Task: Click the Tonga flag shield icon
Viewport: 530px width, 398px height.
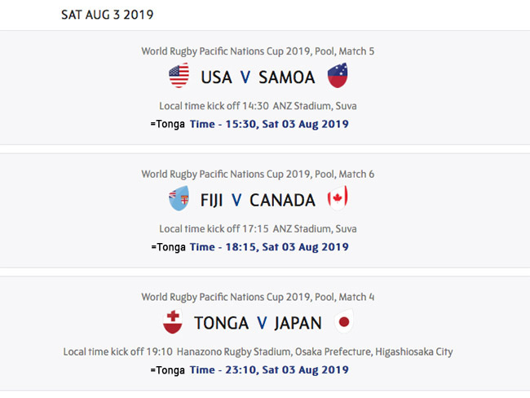Action: (x=173, y=321)
